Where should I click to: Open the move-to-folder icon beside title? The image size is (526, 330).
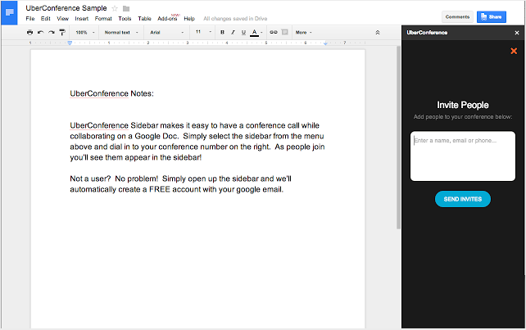coord(126,9)
